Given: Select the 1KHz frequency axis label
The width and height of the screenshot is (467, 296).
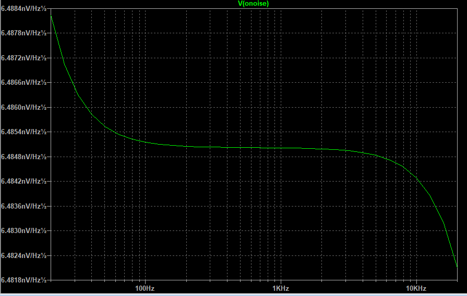Looking at the screenshot, I should (281, 288).
